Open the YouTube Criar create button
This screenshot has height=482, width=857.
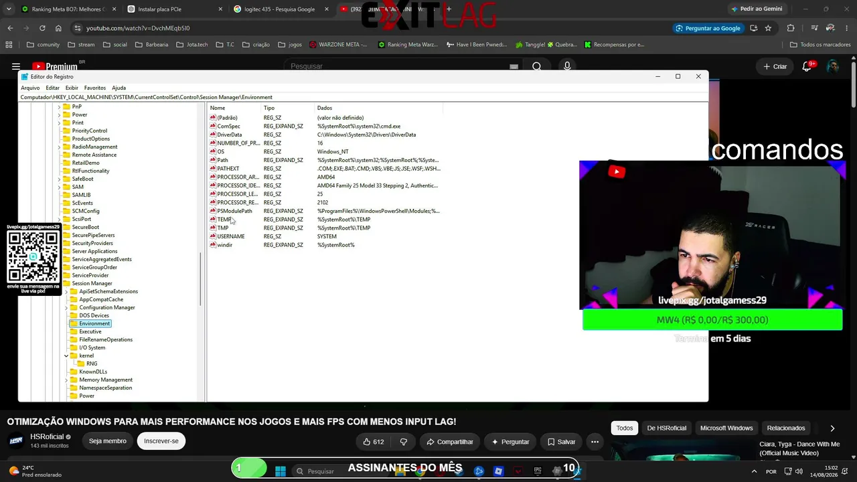pyautogui.click(x=775, y=66)
